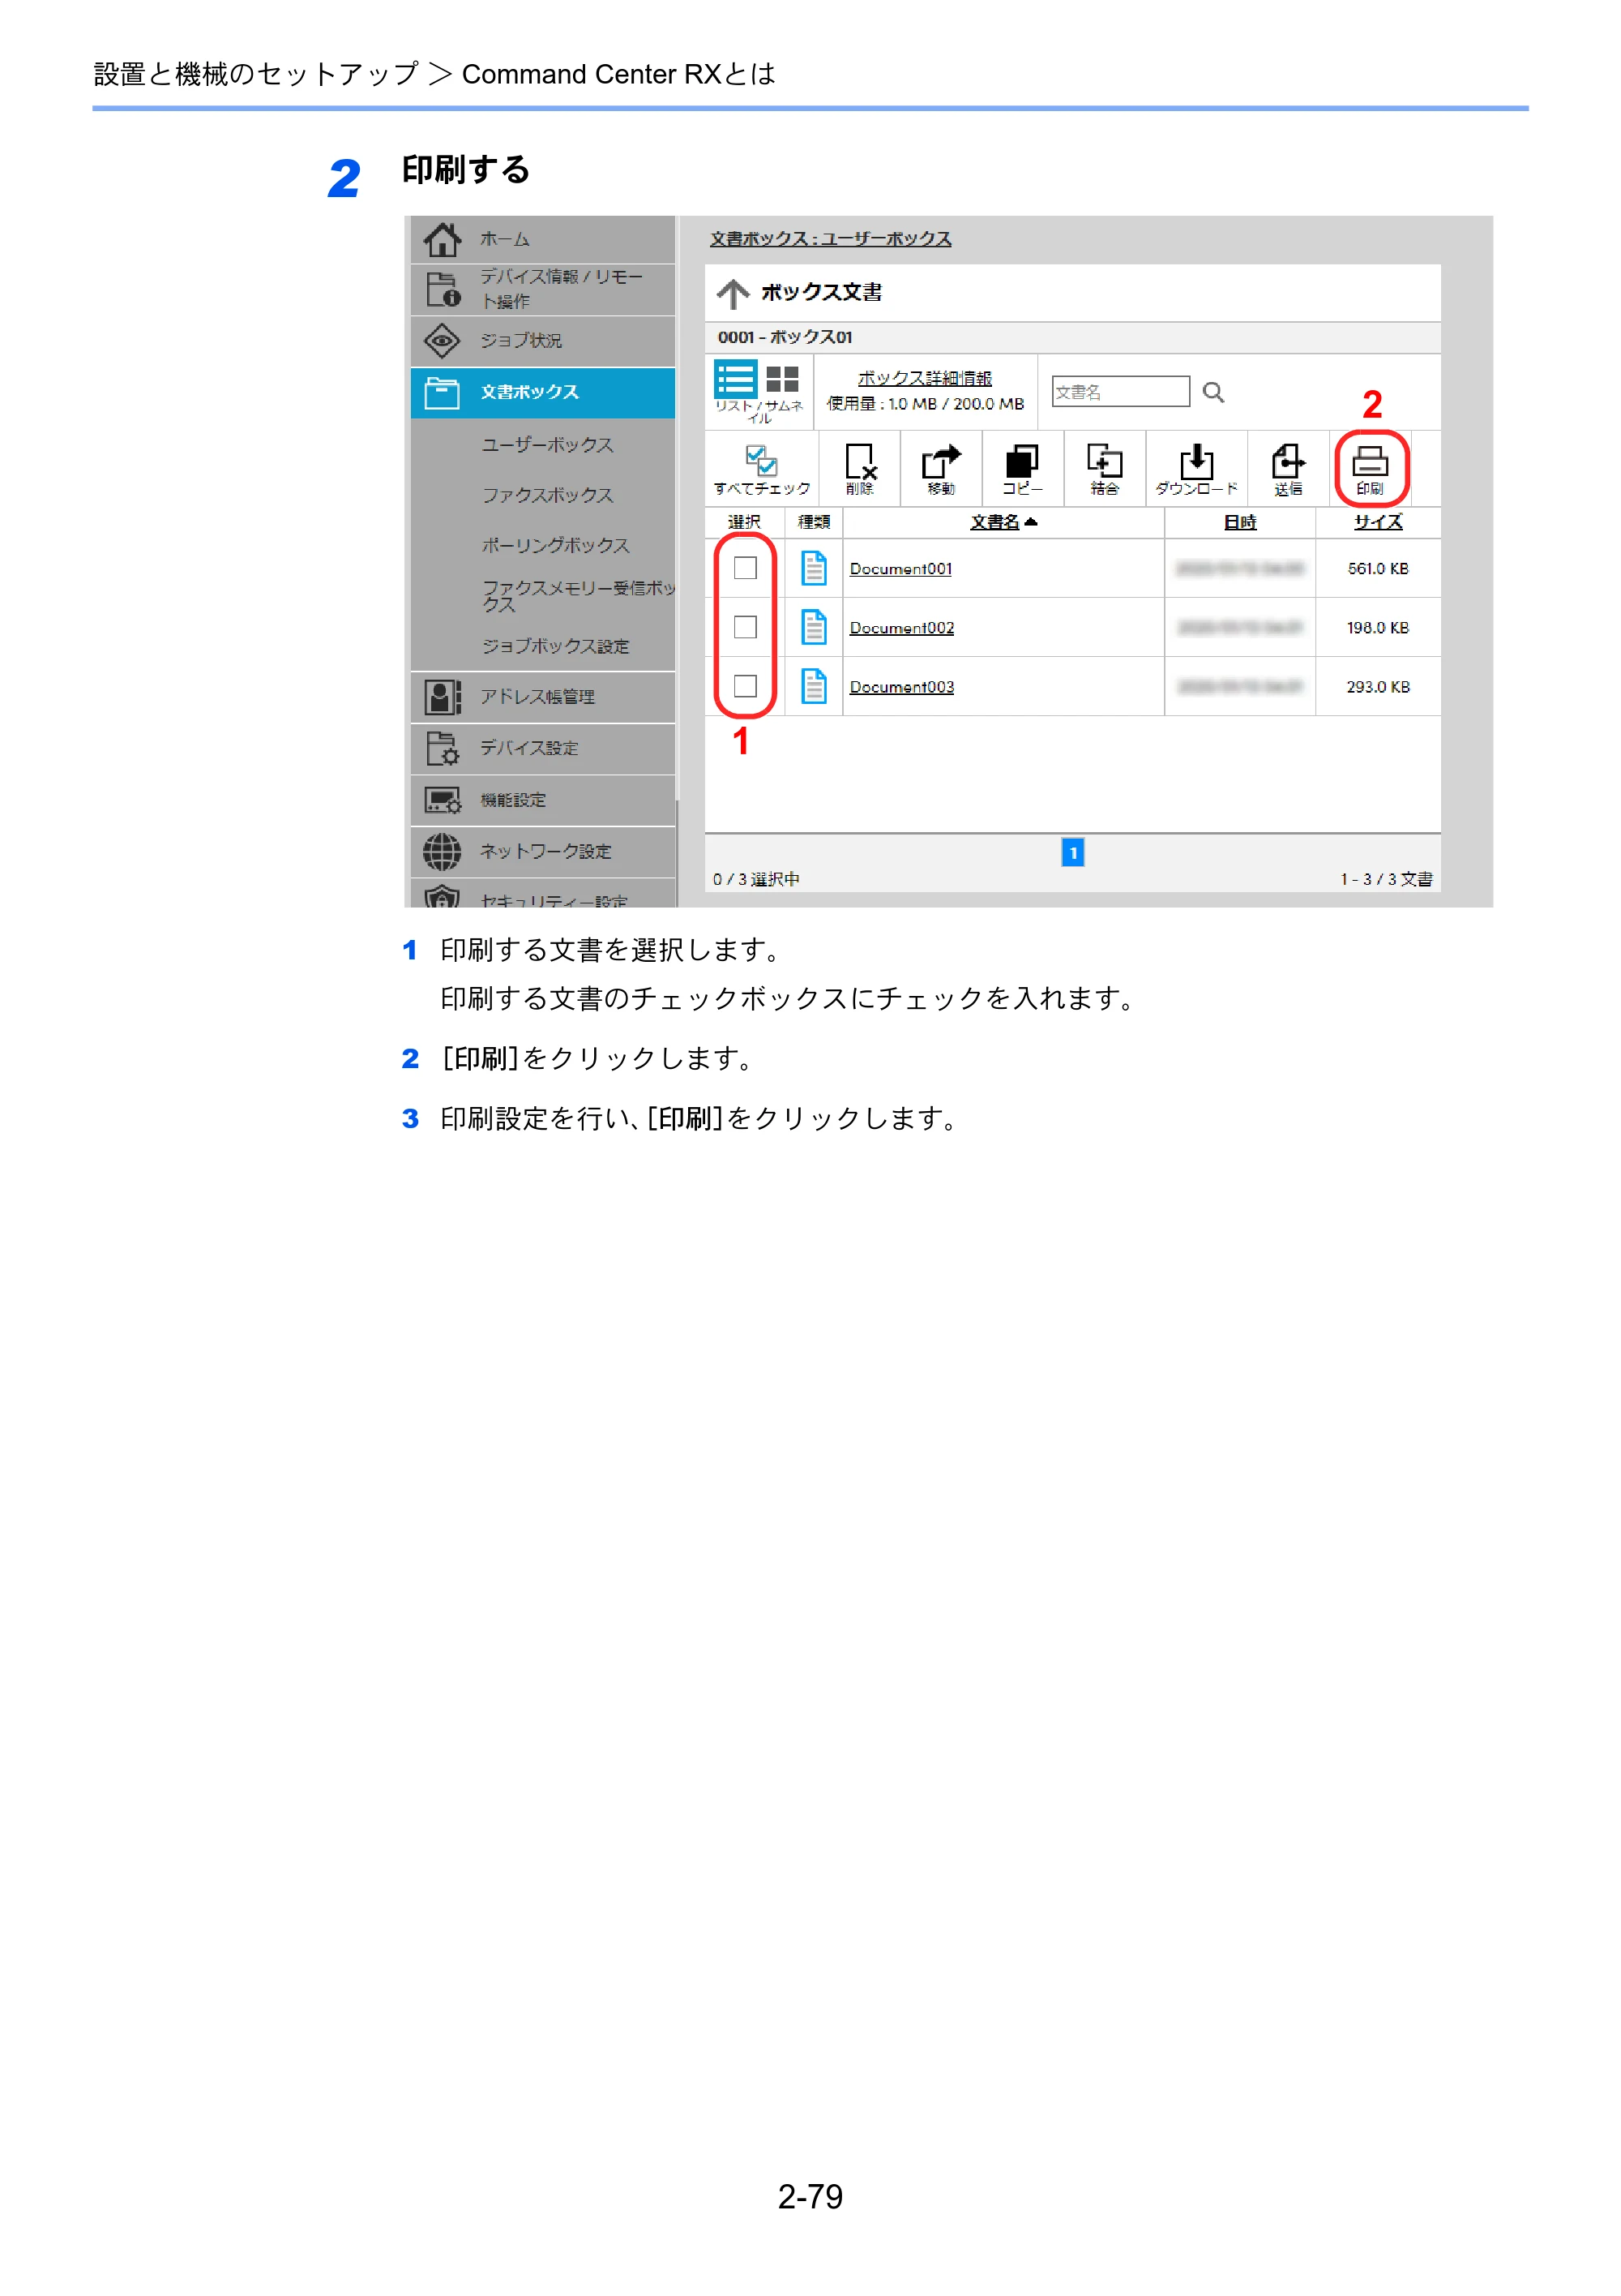
Task: Click 使用量 : 1.0 MB / 200.0 MB text
Action: (925, 404)
